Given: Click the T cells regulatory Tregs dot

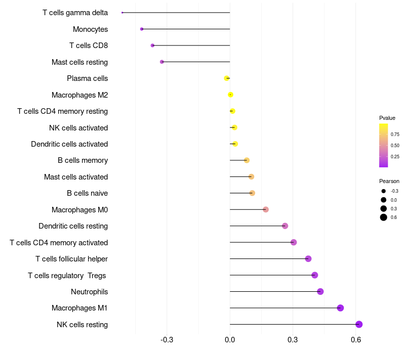Looking at the screenshot, I should 315,275.
